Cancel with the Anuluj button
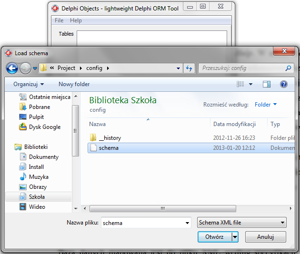Image resolution: width=300 pixels, height=254 pixels. [266, 237]
